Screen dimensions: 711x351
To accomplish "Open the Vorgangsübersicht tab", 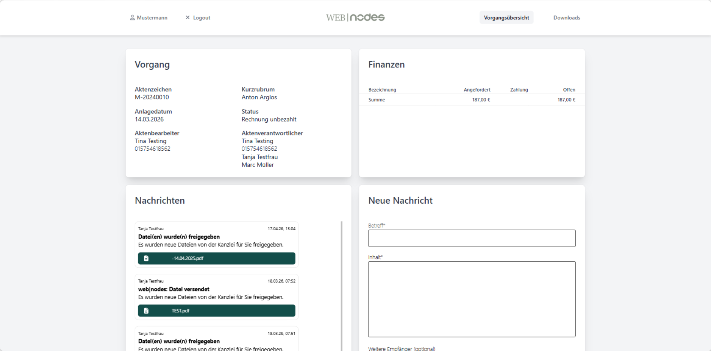I will 506,18.
